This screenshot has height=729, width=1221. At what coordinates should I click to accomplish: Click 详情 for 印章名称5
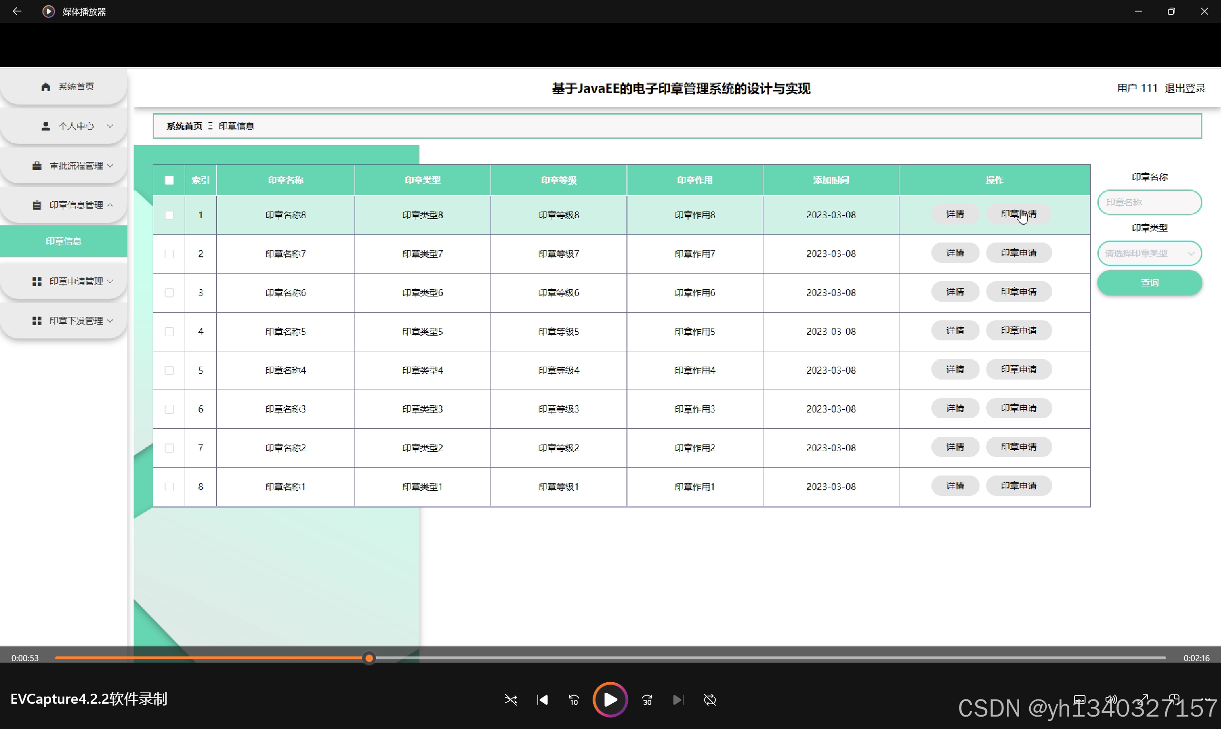tap(955, 331)
